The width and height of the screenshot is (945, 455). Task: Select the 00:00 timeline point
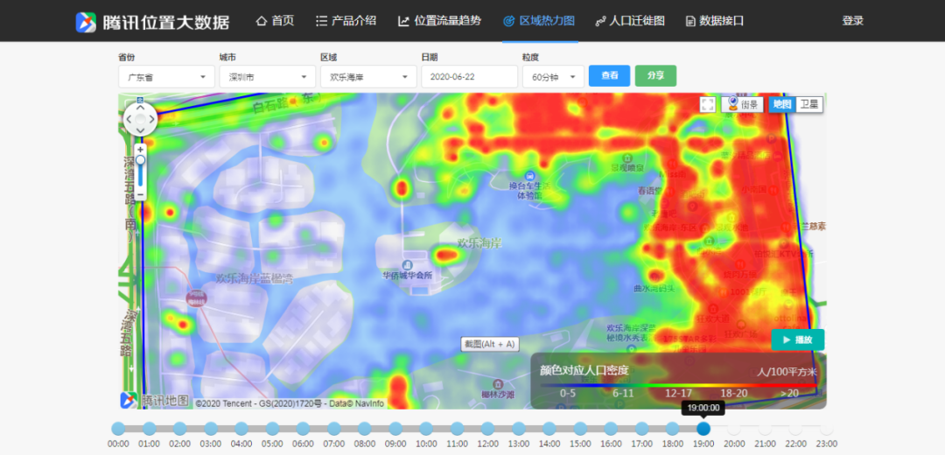(x=119, y=429)
